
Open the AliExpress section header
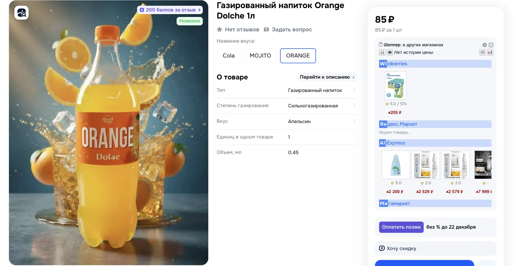click(435, 143)
